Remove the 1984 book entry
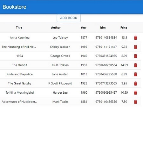 click(x=135, y=56)
